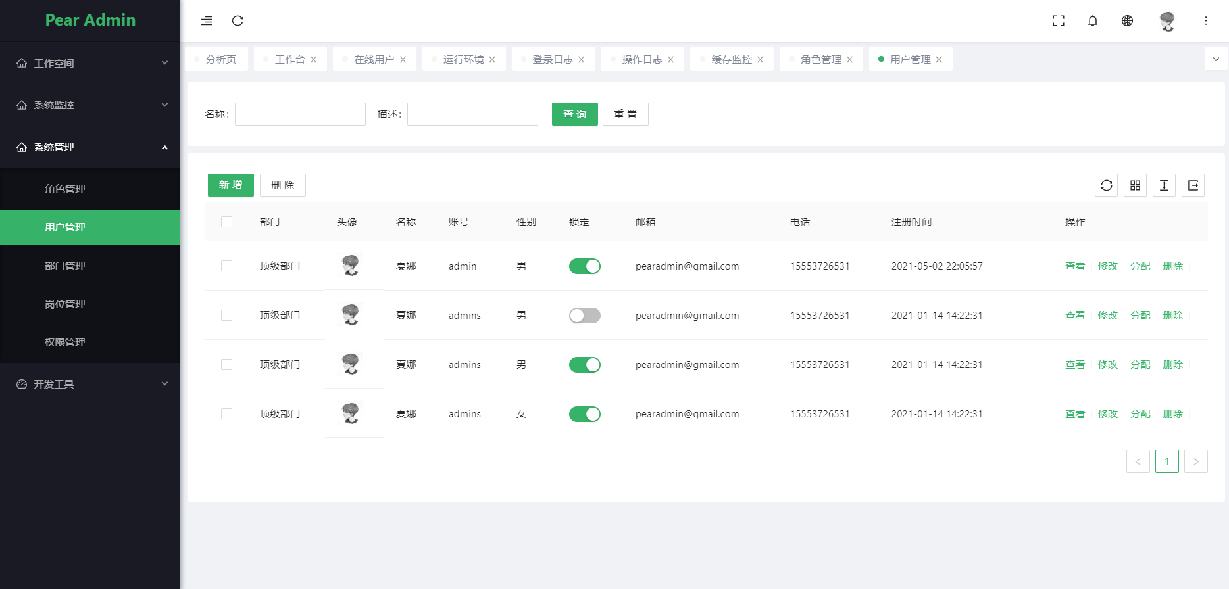Click the page refresh icon in the header

(x=238, y=21)
